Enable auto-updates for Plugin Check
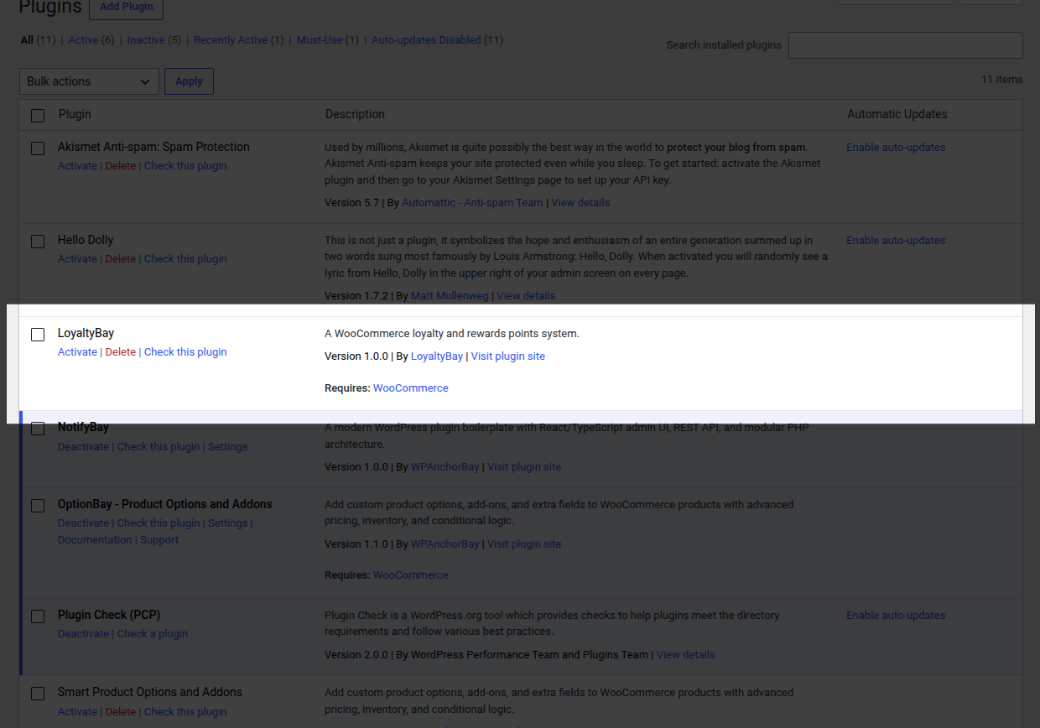1040x728 pixels. pos(896,616)
